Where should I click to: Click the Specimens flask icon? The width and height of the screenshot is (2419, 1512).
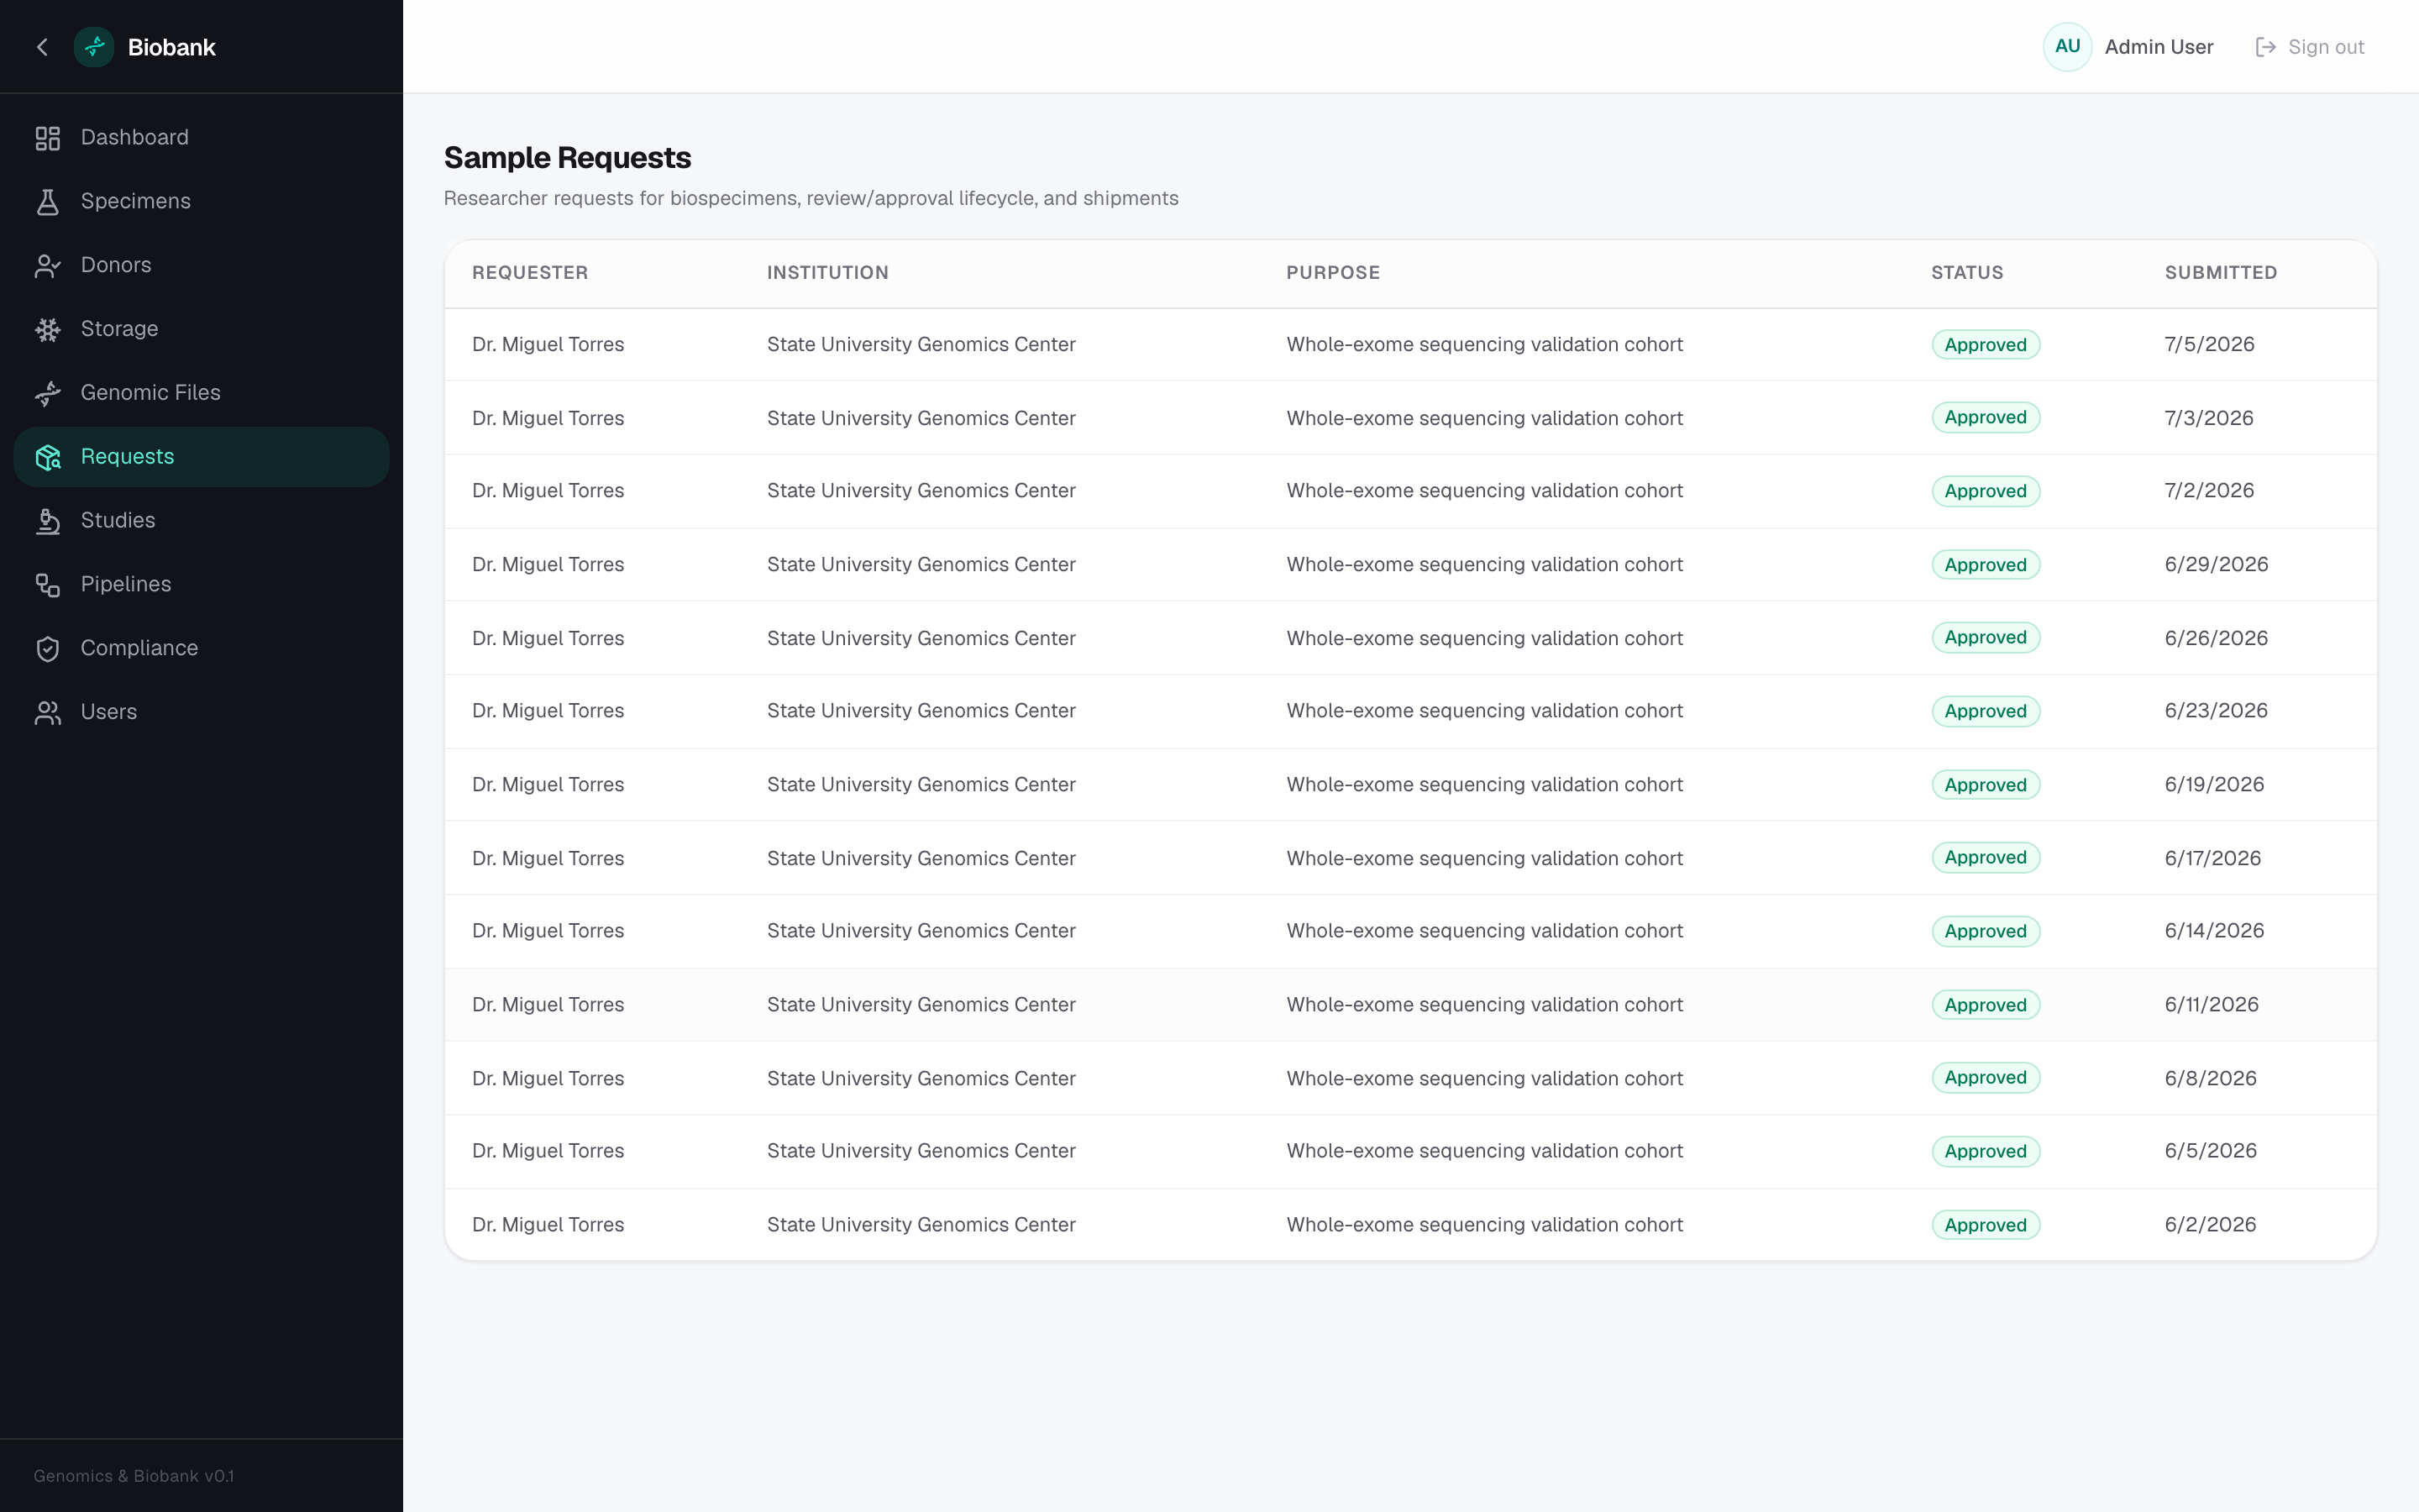tap(48, 202)
